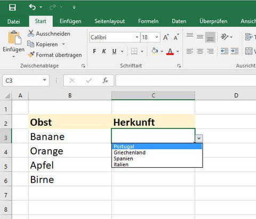Save the workbook with the floppy disk icon
256x219 pixels.
pyautogui.click(x=12, y=7)
